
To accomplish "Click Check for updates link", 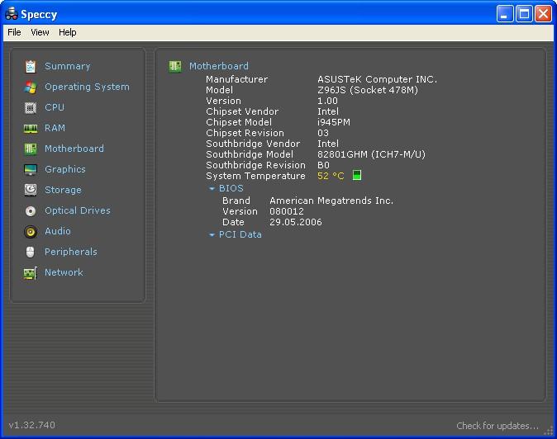I will click(x=497, y=426).
